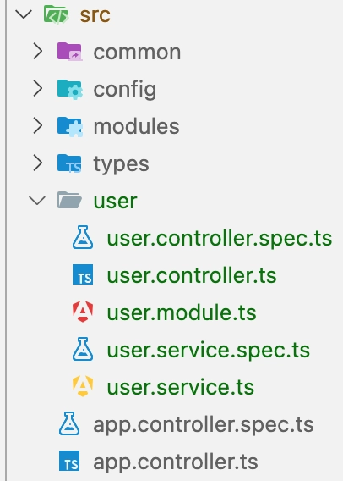Click red Angular icon of user.module.ts
The width and height of the screenshot is (343, 481).
[83, 312]
